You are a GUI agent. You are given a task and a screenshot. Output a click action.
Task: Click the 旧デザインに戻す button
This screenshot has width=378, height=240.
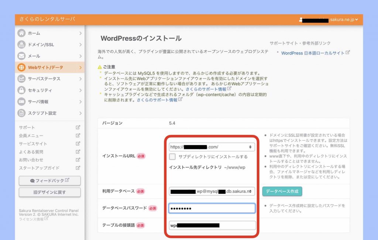point(50,192)
